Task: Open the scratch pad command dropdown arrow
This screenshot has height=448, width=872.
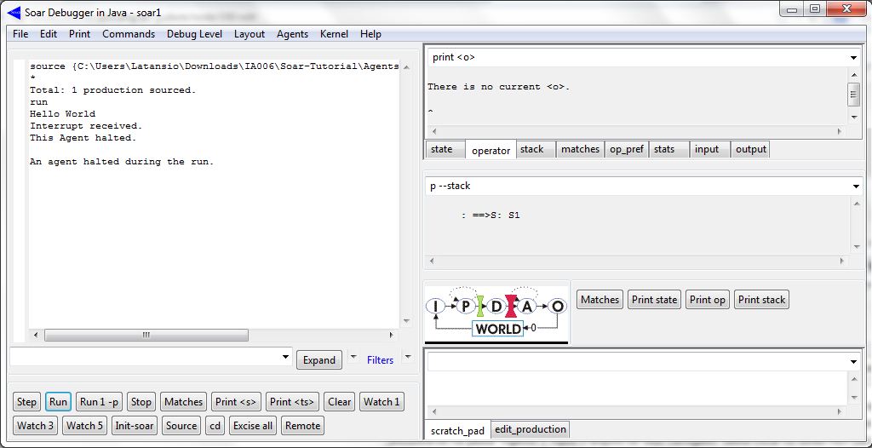Action: (854, 362)
